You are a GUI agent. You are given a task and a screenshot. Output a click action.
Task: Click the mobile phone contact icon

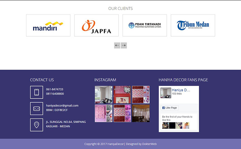coord(36,92)
